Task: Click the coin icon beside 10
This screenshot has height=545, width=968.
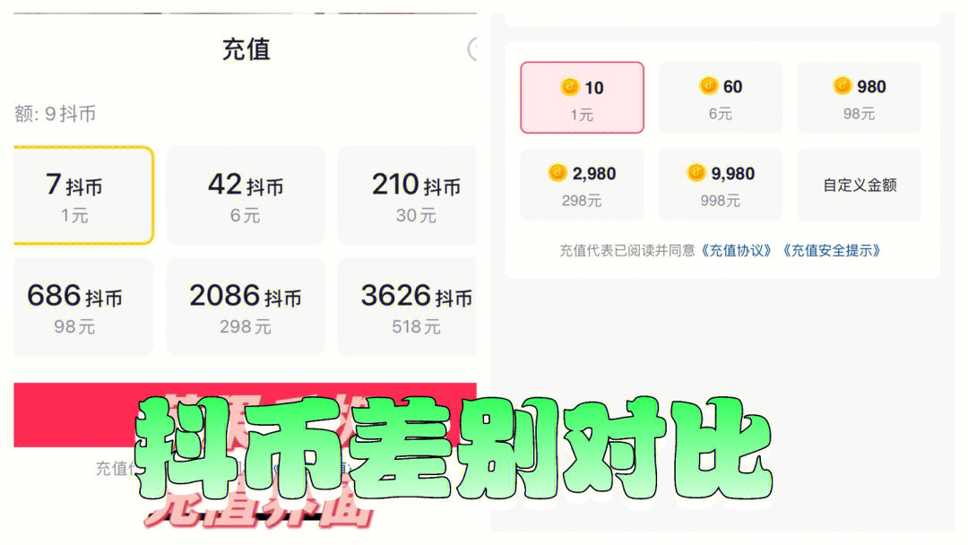Action: pos(569,86)
